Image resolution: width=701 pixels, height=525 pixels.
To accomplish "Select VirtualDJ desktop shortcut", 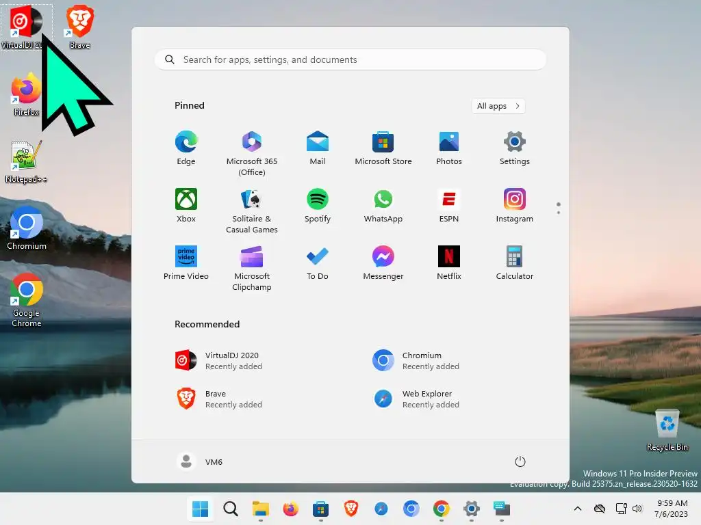I will [26, 27].
